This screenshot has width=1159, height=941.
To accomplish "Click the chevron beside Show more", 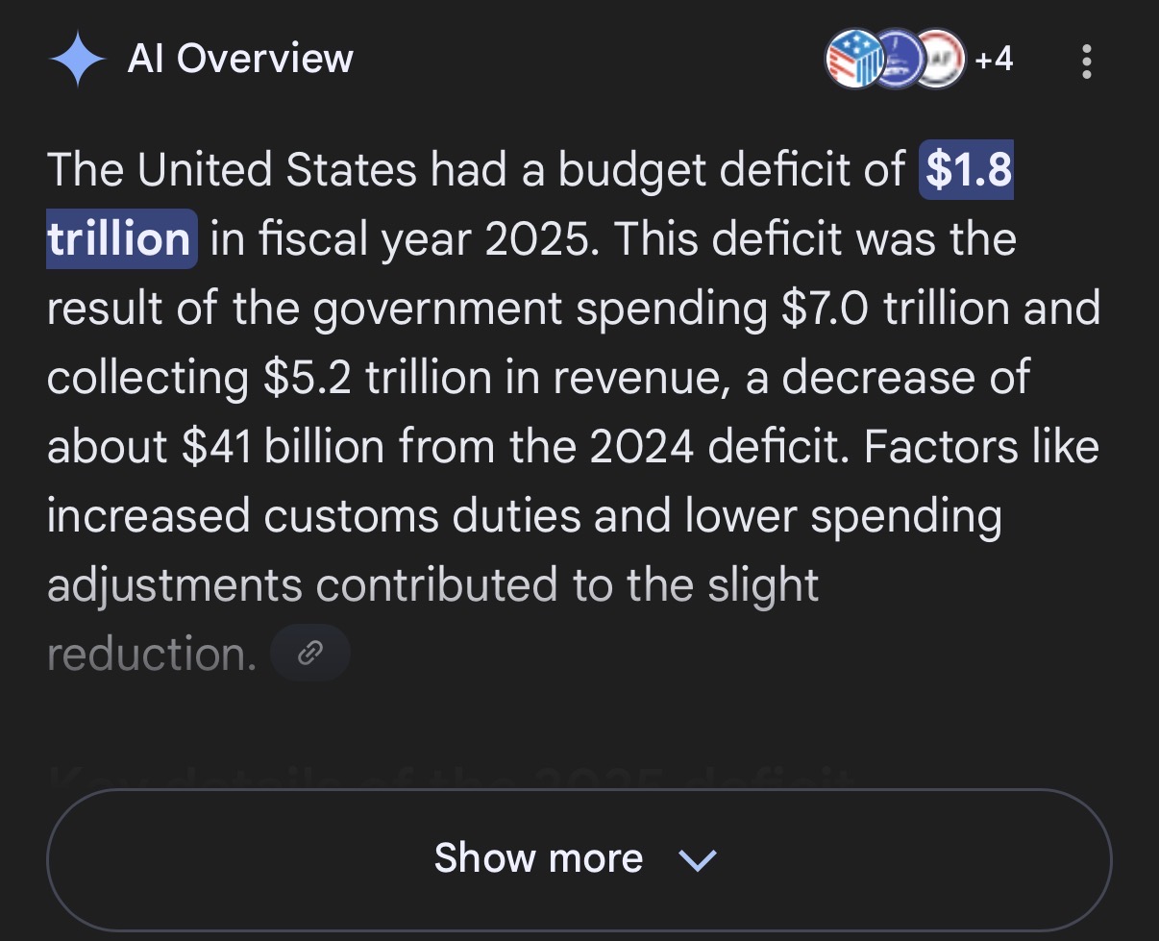I will [x=697, y=859].
